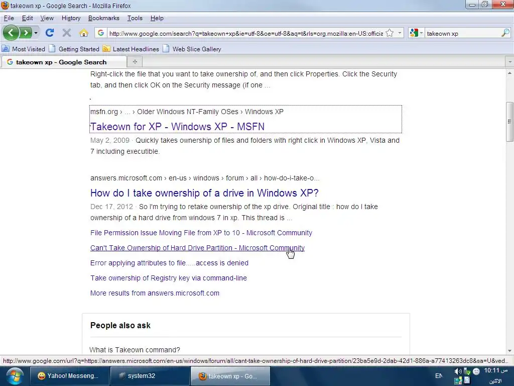
Task: Click msfn.org breadcrumb text
Action: (x=104, y=112)
